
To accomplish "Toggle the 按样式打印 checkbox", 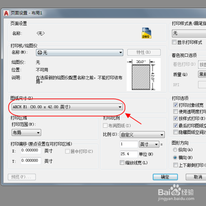I will [176, 118].
